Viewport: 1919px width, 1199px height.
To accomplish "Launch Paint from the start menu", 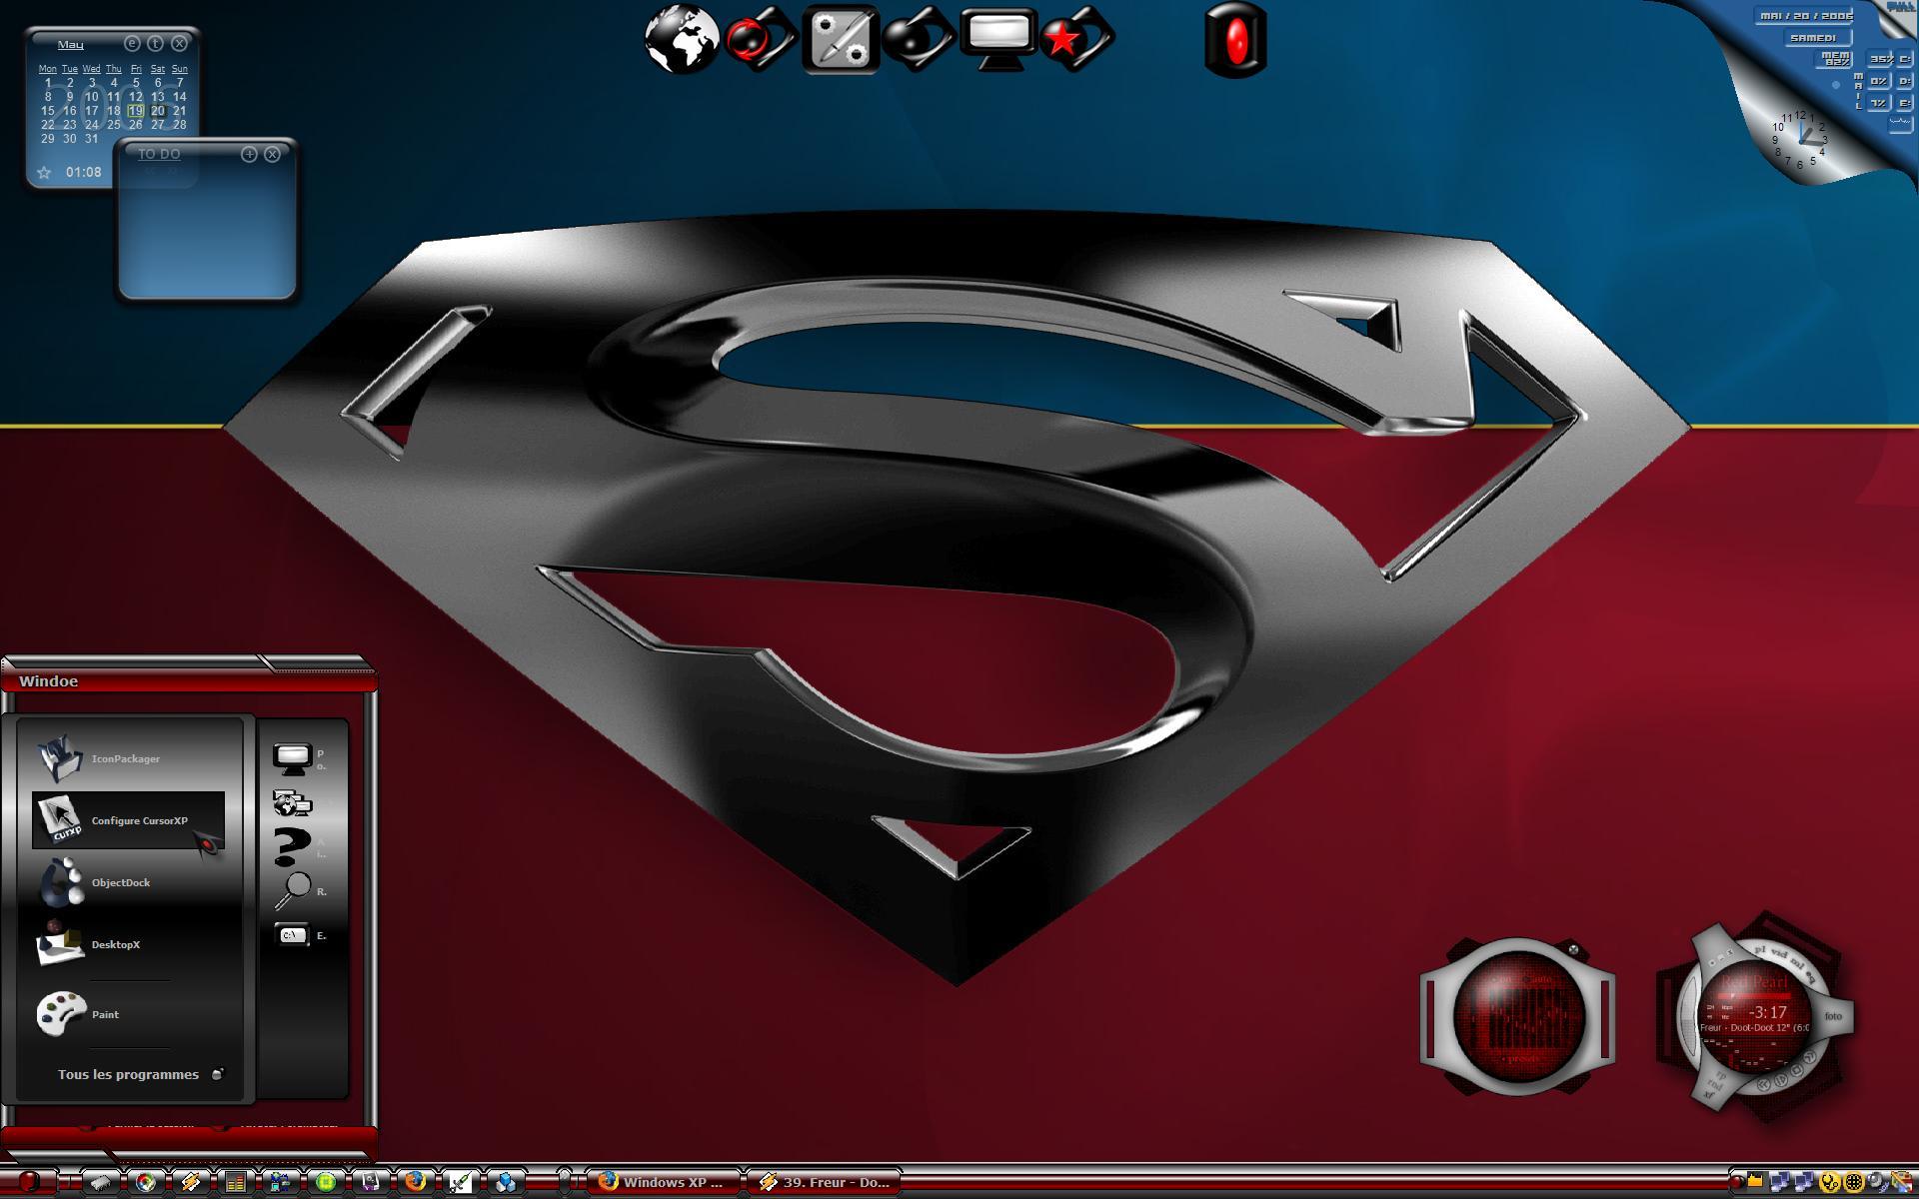I will (105, 1014).
